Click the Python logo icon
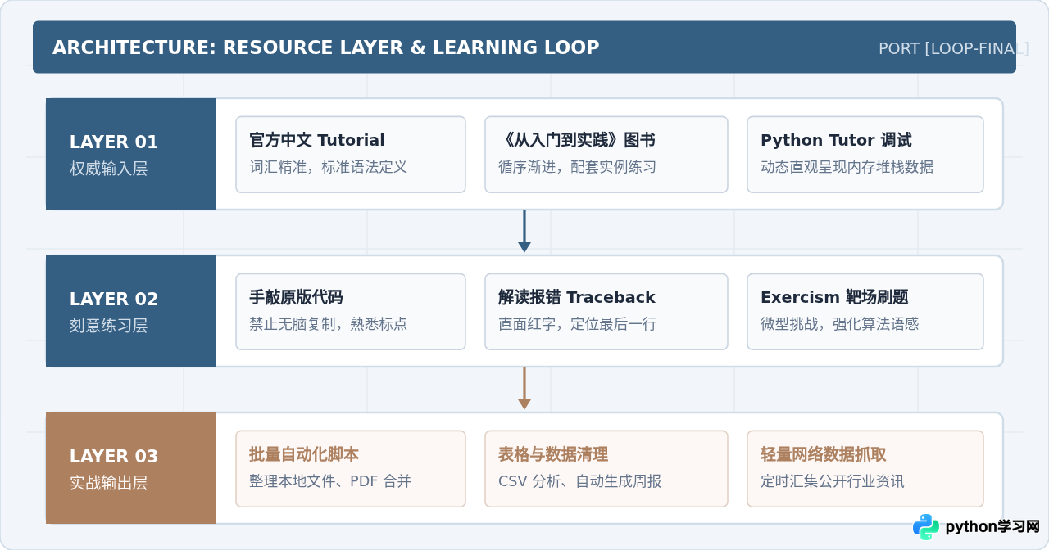 (926, 527)
